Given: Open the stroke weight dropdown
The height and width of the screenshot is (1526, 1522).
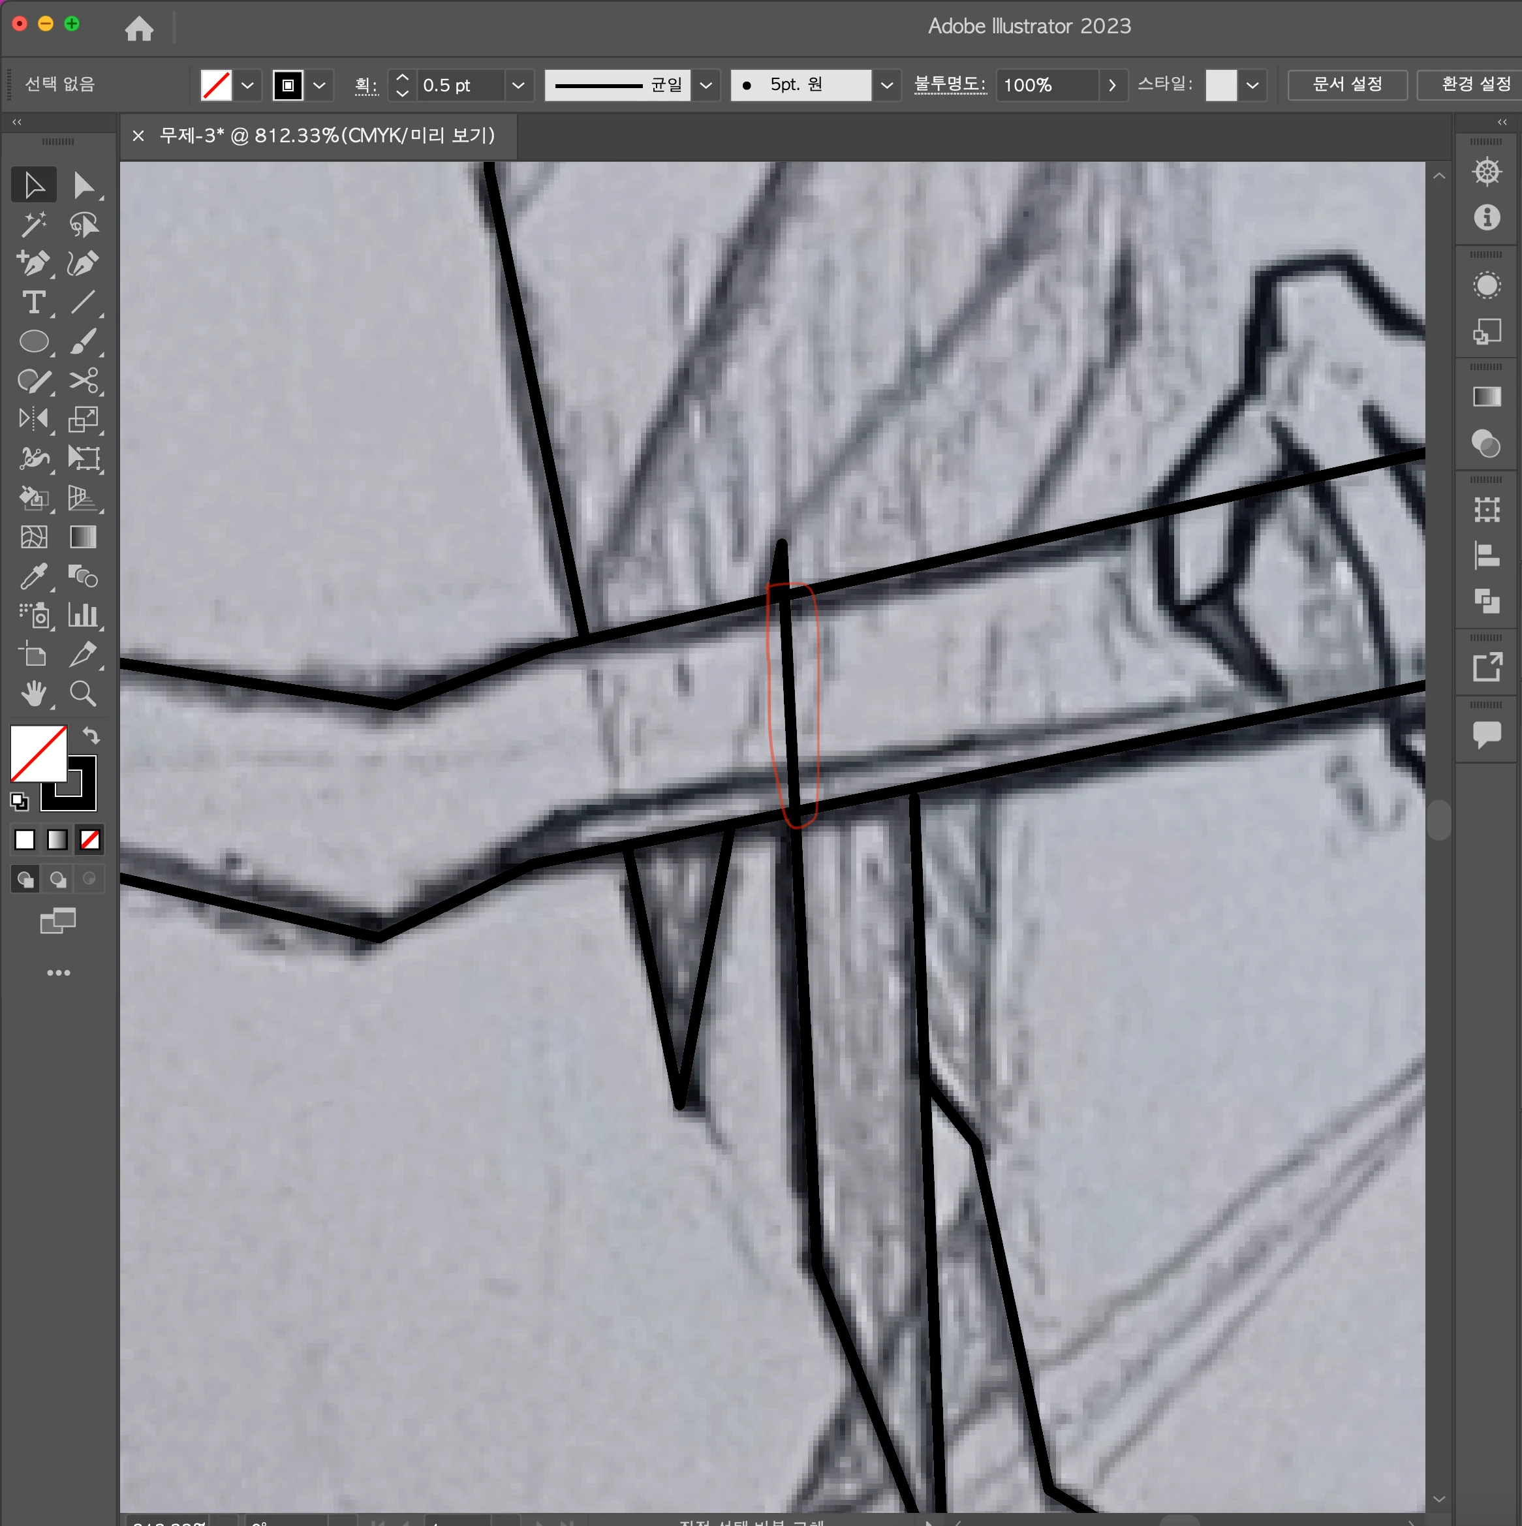Looking at the screenshot, I should [518, 86].
